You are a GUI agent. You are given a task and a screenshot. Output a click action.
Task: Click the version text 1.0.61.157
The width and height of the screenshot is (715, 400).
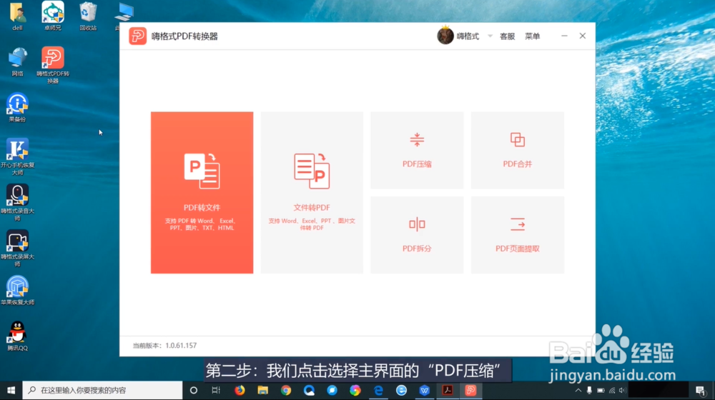[181, 345]
